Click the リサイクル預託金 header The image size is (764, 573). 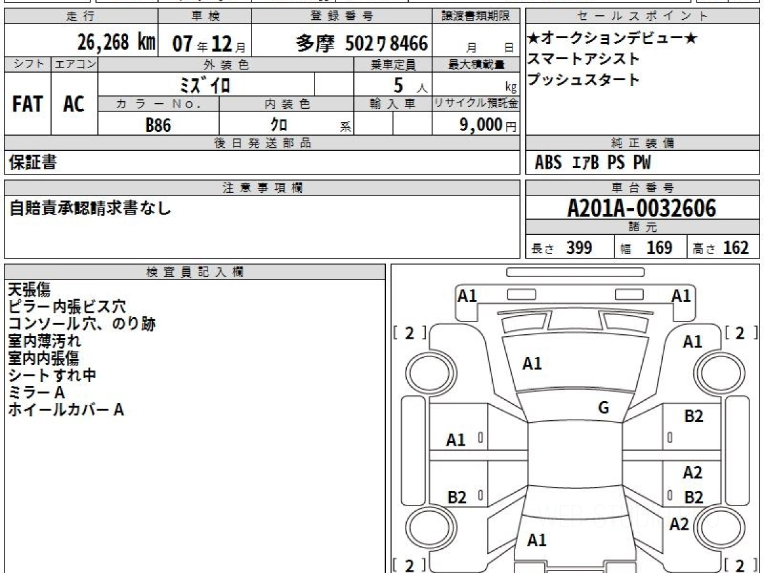[x=477, y=104]
